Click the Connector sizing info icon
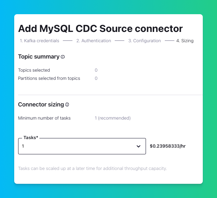The image size is (217, 198). click(x=67, y=105)
